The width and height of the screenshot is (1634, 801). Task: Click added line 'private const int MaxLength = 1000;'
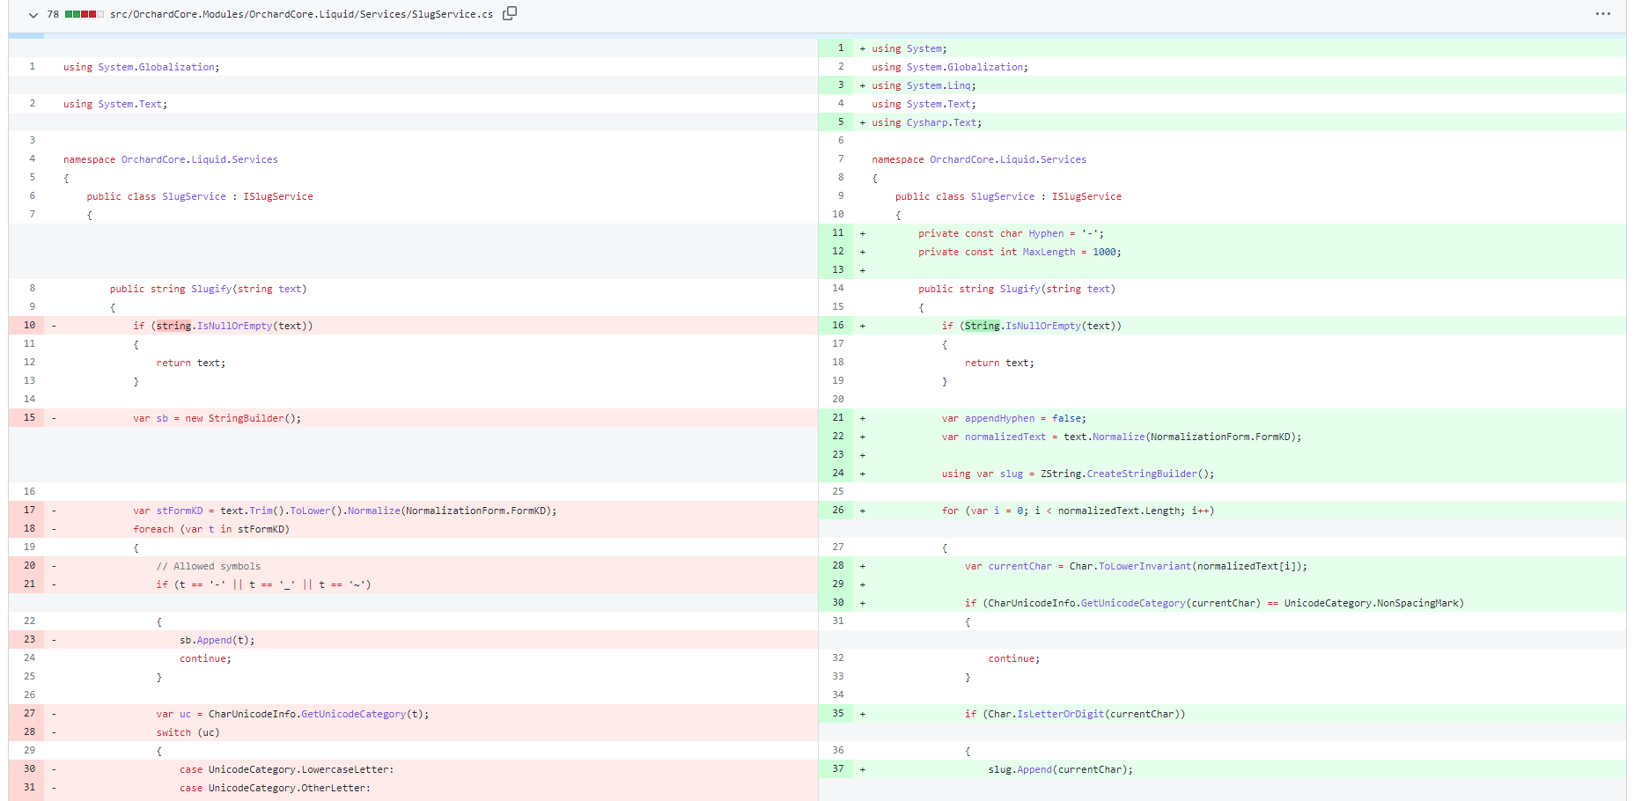pos(1019,252)
